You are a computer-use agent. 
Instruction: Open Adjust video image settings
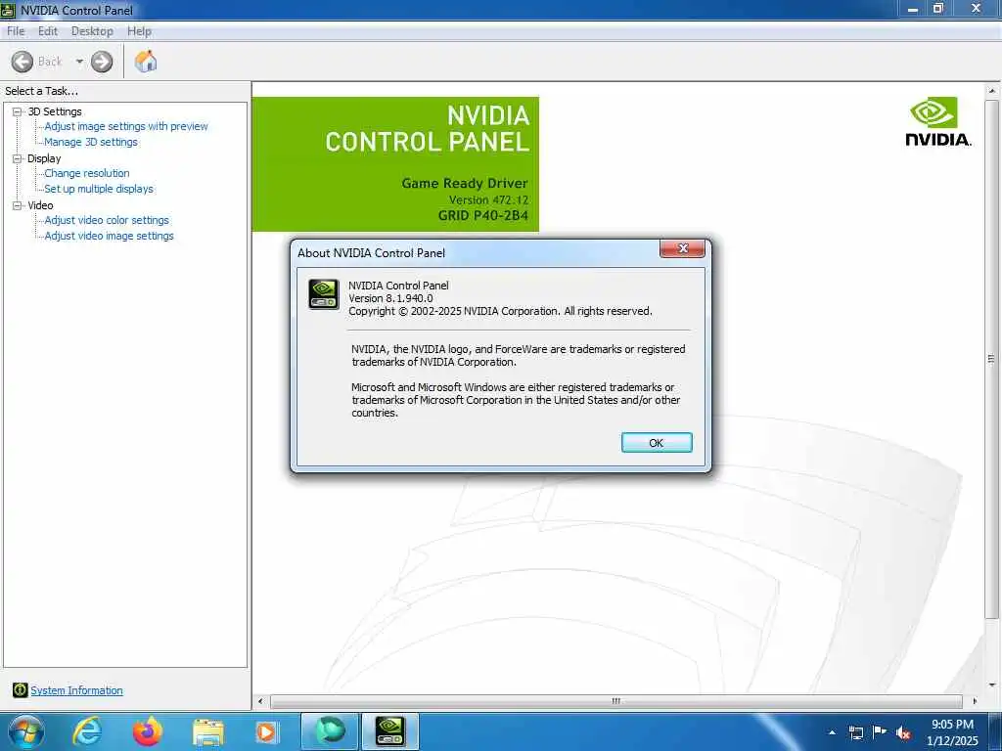(x=110, y=236)
